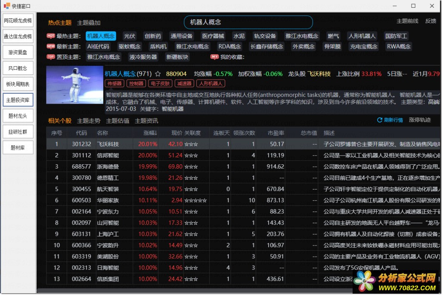Select RDA概念 newest theme tag
Viewport: 443px width, 295px height.
click(230, 46)
